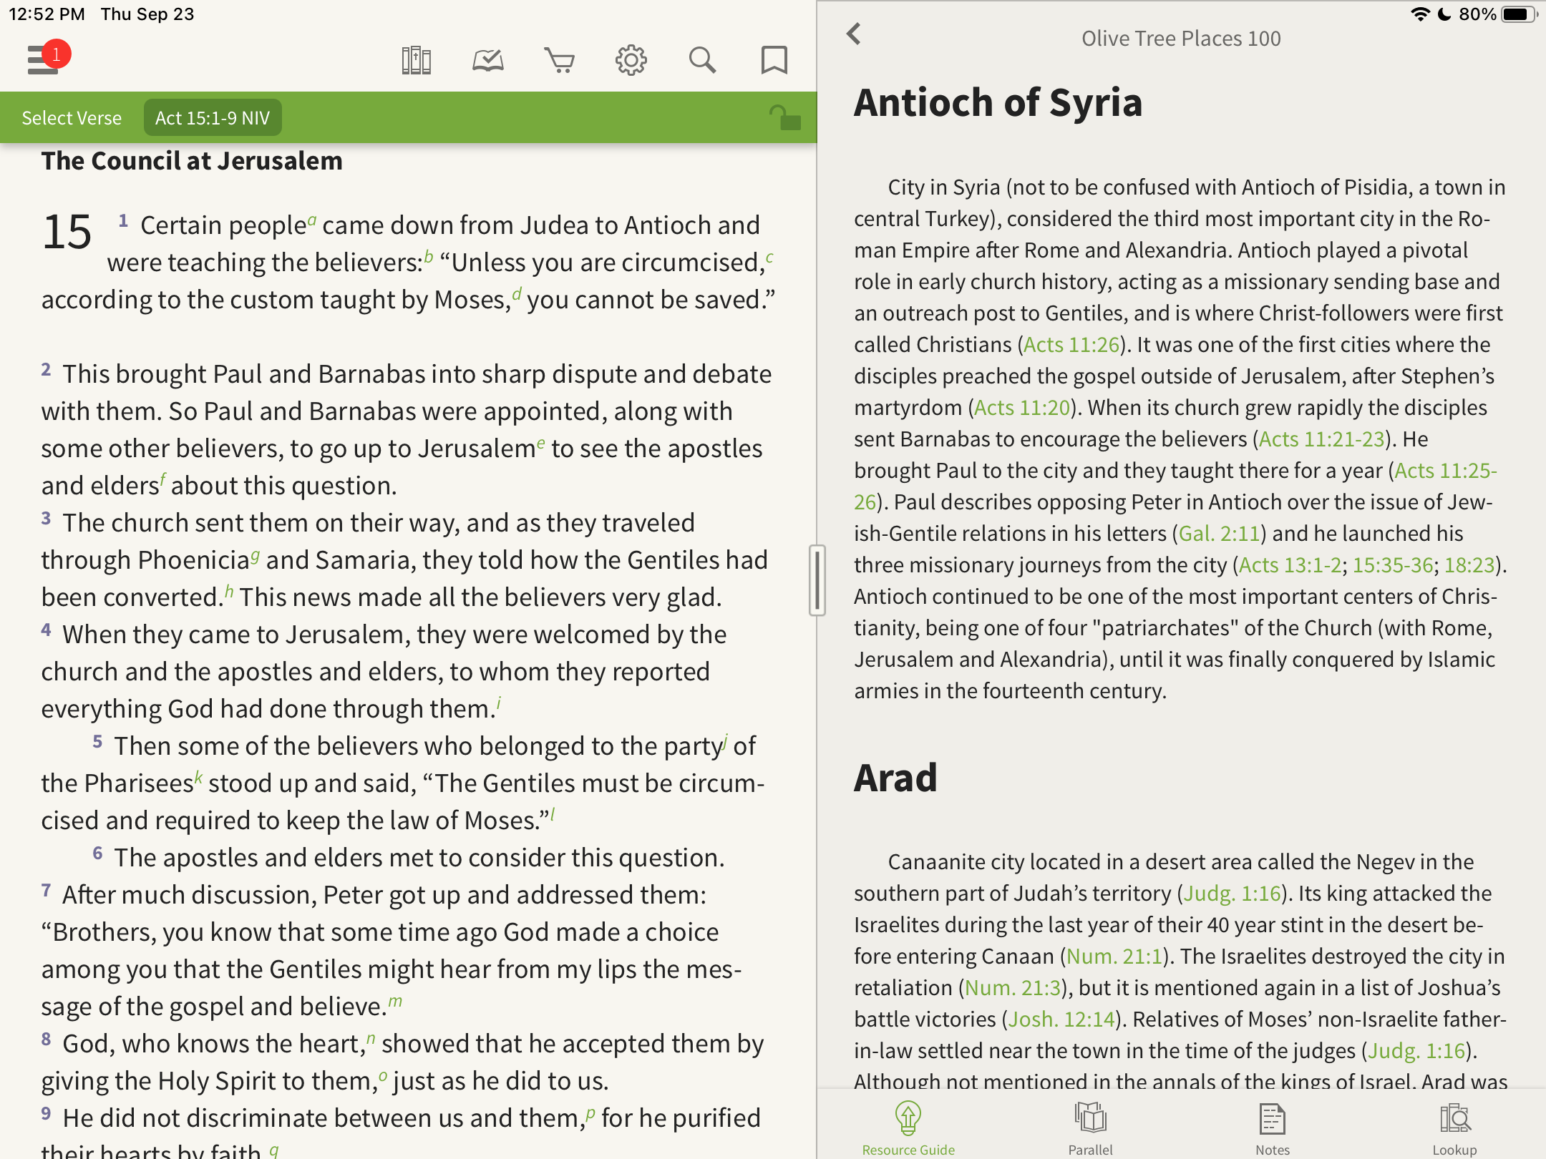Screen dimensions: 1546x1159
Task: Open the Acts 11:26 link
Action: [x=1071, y=345]
